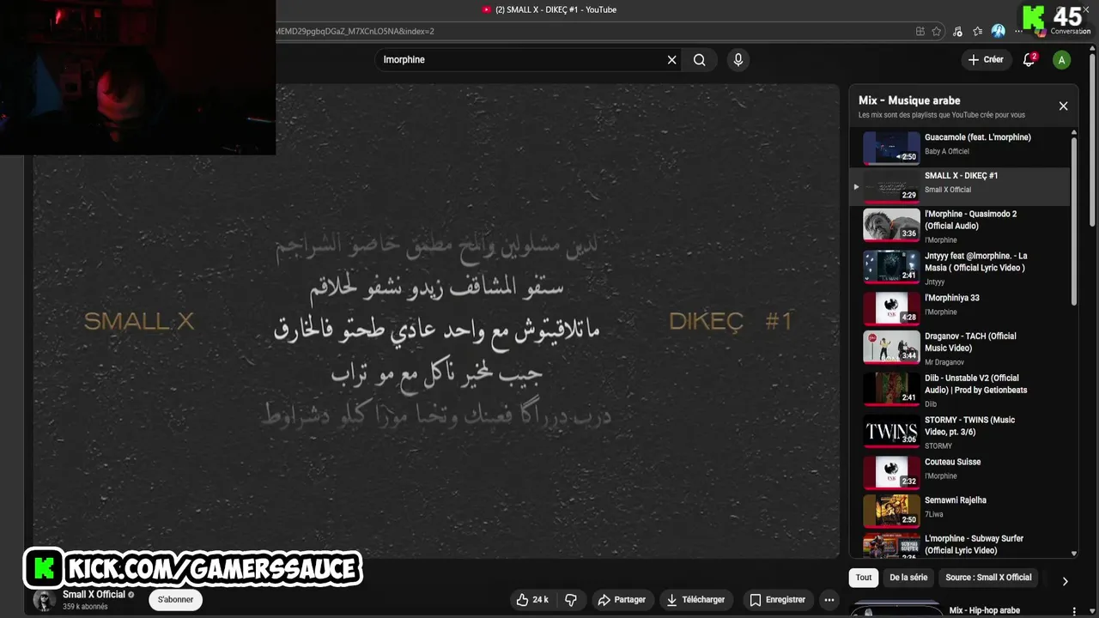Screen dimensions: 1099x618
Task: Select the Tout filter chip
Action: tap(864, 578)
